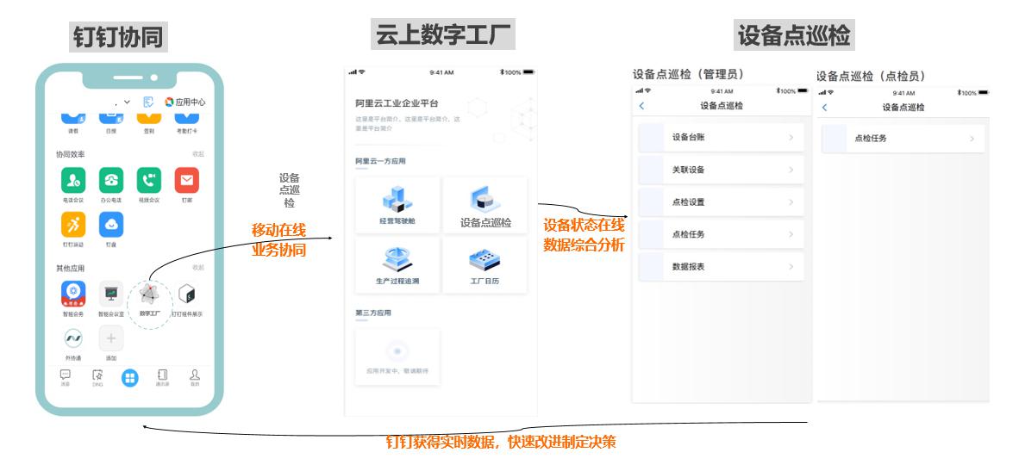Screen dimensions: 1019x471
Task: Open the 设备点巡检 card in 云上数字工厂
Action: pyautogui.click(x=485, y=205)
